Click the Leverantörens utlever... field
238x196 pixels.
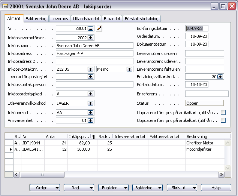[205, 61]
